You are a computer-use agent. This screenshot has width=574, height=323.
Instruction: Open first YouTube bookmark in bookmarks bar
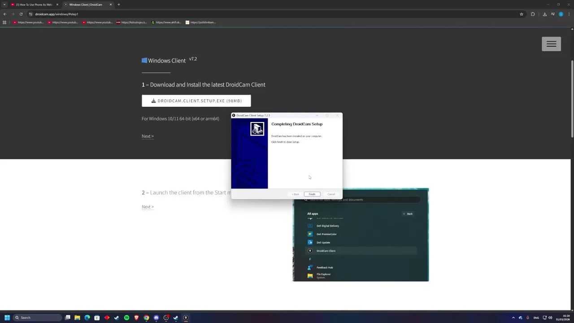[28, 22]
